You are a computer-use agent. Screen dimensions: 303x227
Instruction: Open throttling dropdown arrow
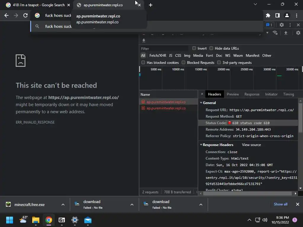point(267,33)
